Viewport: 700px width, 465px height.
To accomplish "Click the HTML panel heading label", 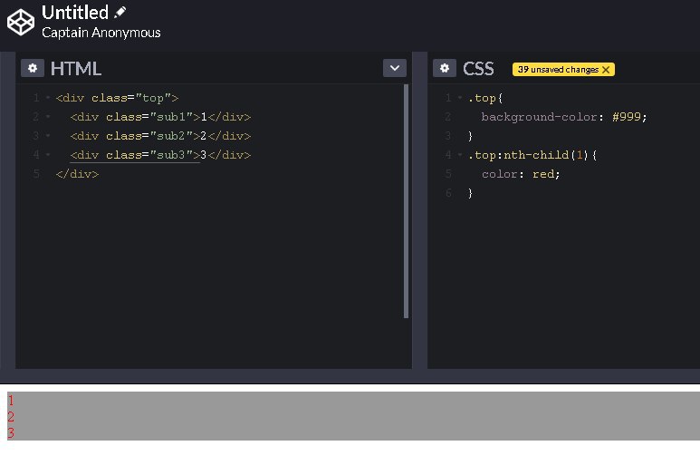I will tap(76, 69).
